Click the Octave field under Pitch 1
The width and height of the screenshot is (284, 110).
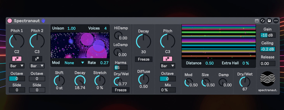coord(17,79)
